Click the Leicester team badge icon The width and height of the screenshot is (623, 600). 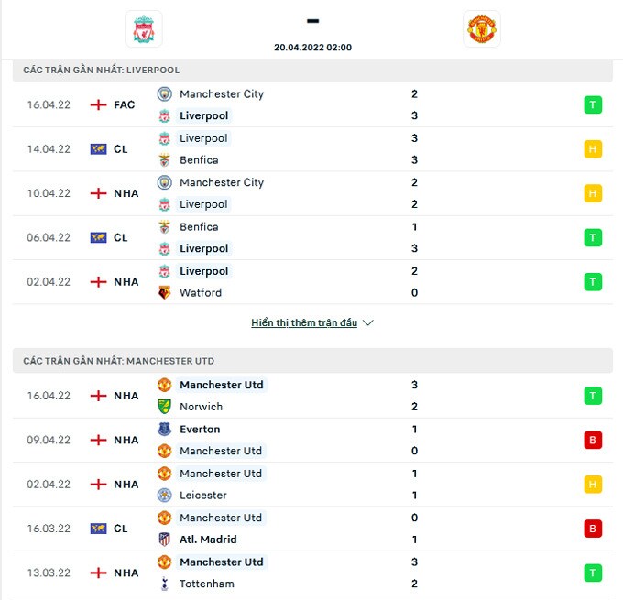(x=164, y=496)
